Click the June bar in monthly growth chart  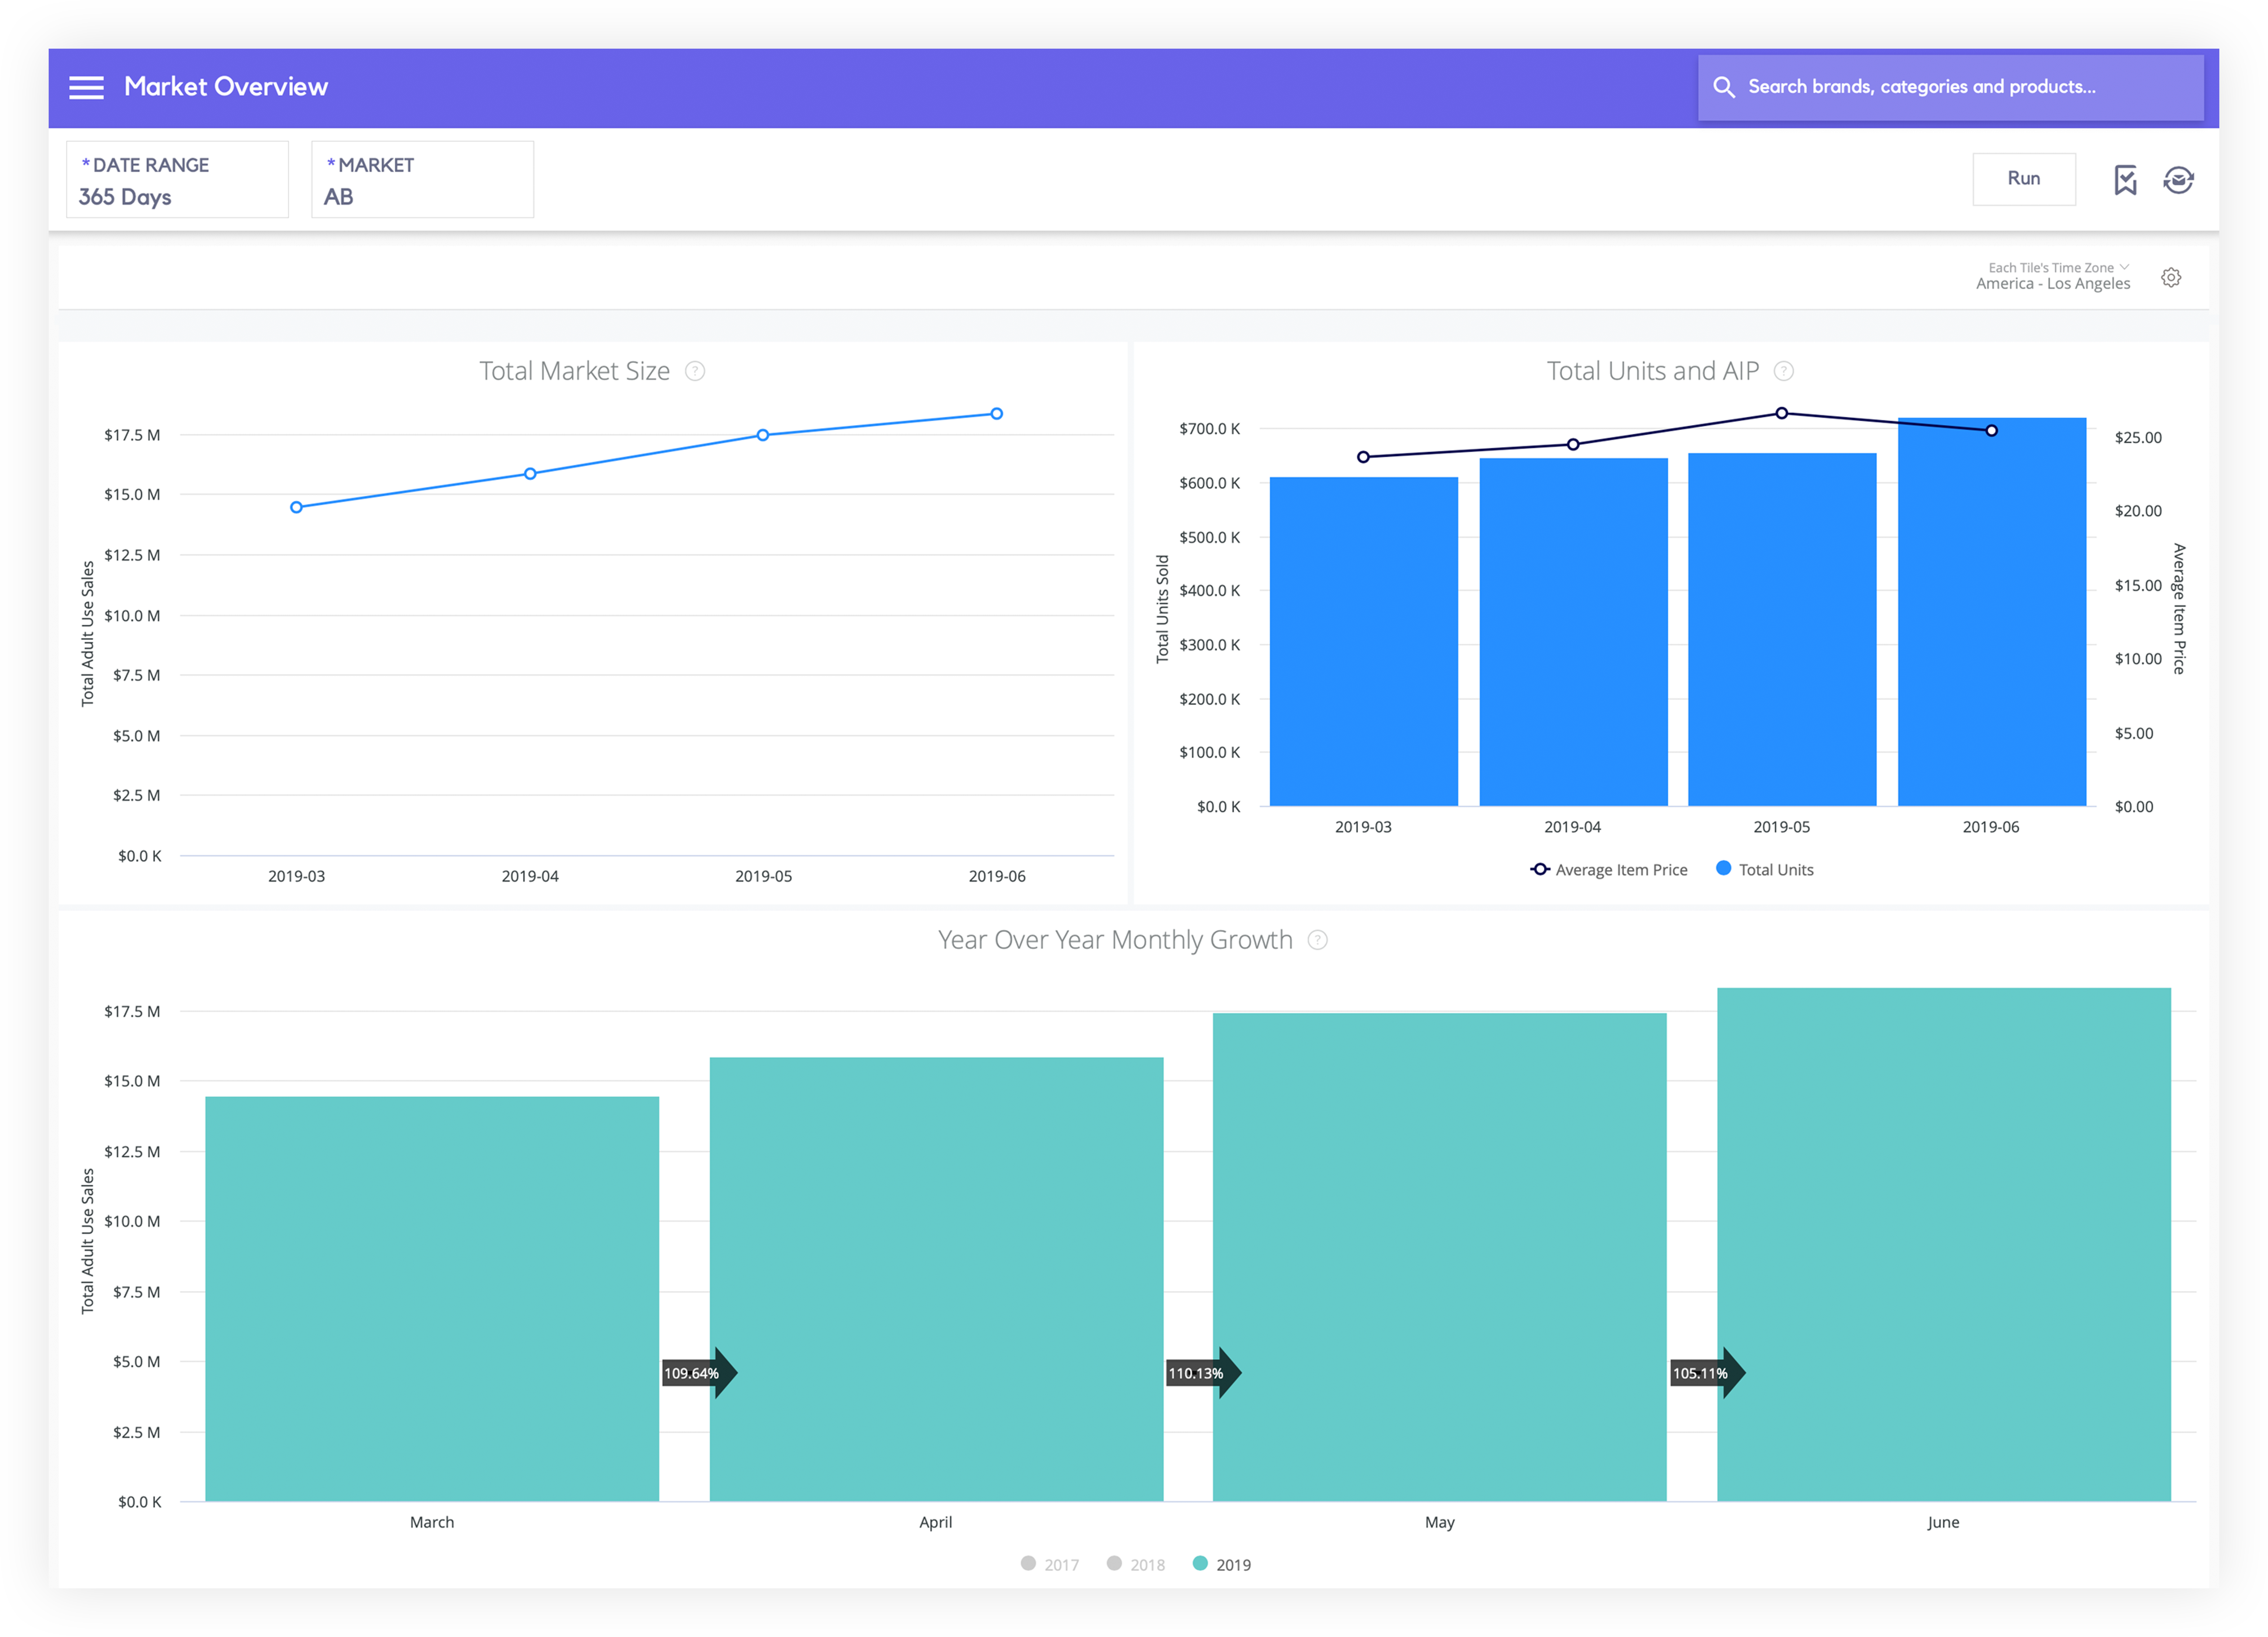tap(1944, 1245)
